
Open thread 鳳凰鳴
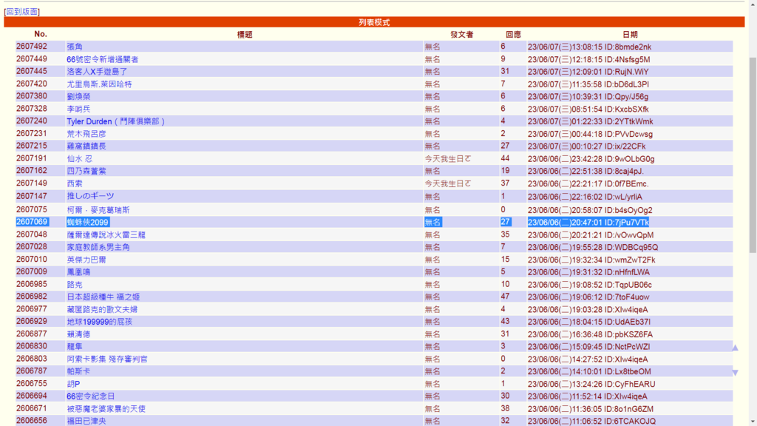78,272
